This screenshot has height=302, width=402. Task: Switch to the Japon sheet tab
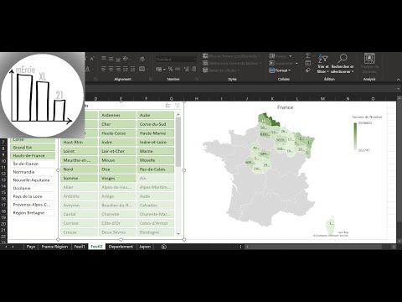click(x=145, y=247)
